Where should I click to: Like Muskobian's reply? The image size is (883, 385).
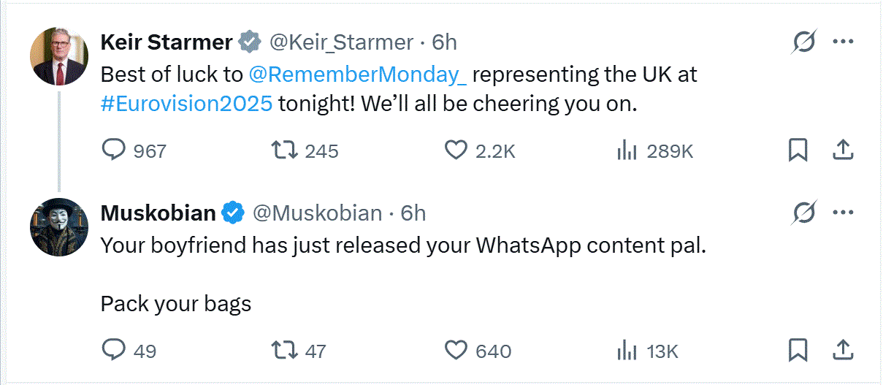point(456,351)
